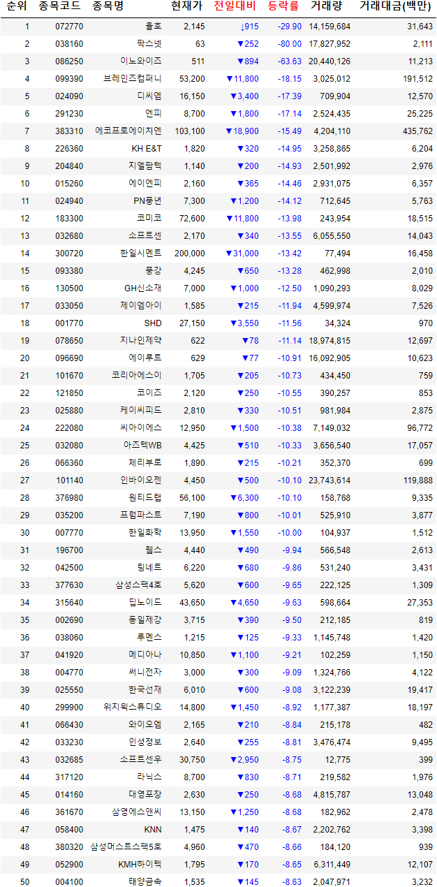The height and width of the screenshot is (887, 437).
Task: Select stock name 웹스
Action: 154,550
